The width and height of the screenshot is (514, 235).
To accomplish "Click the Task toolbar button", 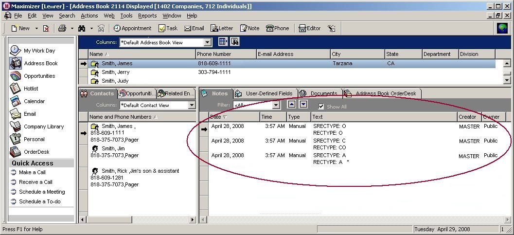I will (168, 28).
